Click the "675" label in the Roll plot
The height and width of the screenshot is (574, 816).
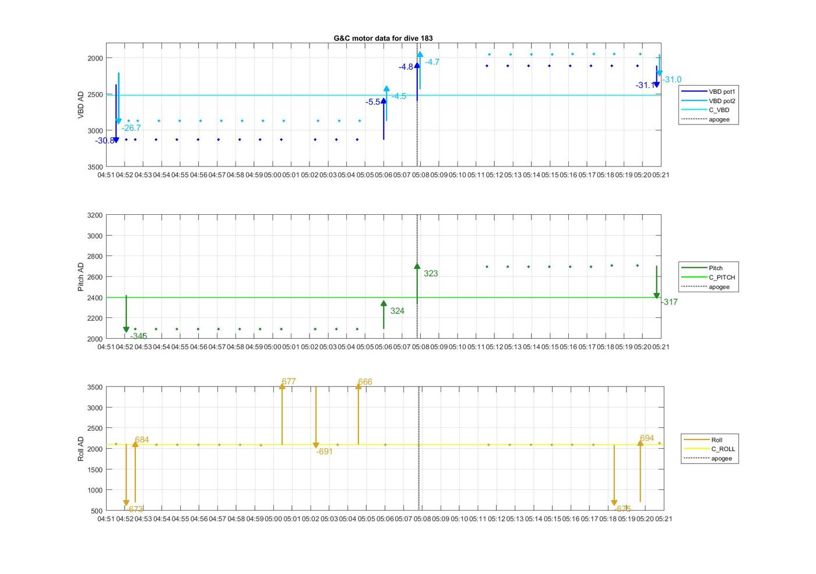(624, 509)
